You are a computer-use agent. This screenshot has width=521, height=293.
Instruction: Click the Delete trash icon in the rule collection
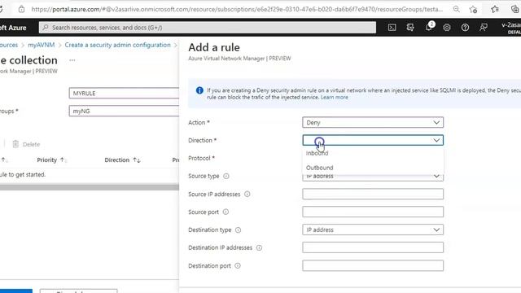point(15,144)
